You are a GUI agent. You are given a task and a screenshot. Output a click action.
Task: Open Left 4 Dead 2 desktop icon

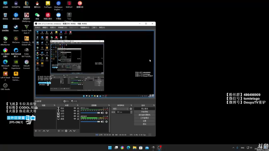[x=5, y=76]
